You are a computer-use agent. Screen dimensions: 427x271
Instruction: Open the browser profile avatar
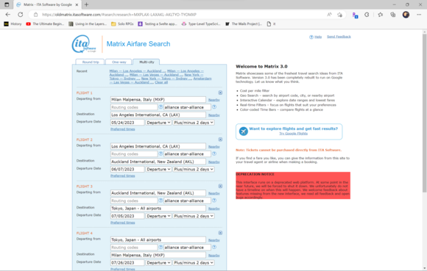(x=406, y=15)
